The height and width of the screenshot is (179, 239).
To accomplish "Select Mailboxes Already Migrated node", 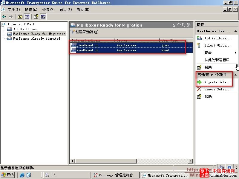I will [36, 38].
